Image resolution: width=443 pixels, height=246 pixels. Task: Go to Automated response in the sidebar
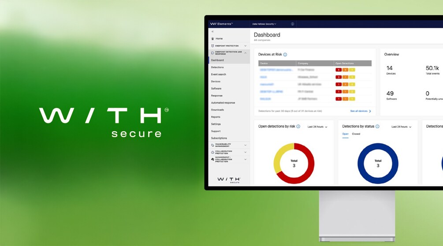[x=223, y=103]
